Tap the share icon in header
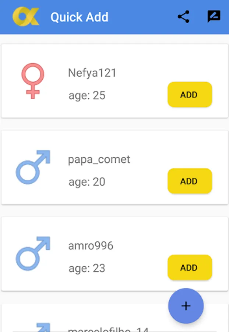The image size is (229, 332). (x=183, y=17)
